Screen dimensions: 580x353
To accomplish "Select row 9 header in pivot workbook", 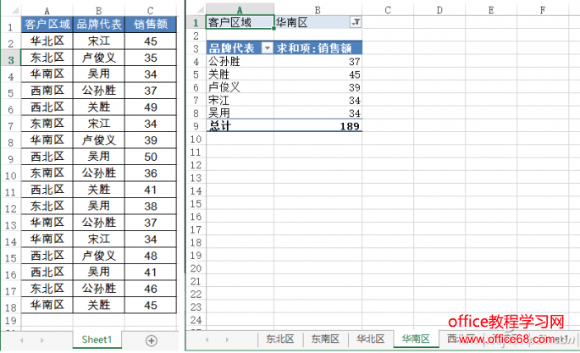I will 196,126.
